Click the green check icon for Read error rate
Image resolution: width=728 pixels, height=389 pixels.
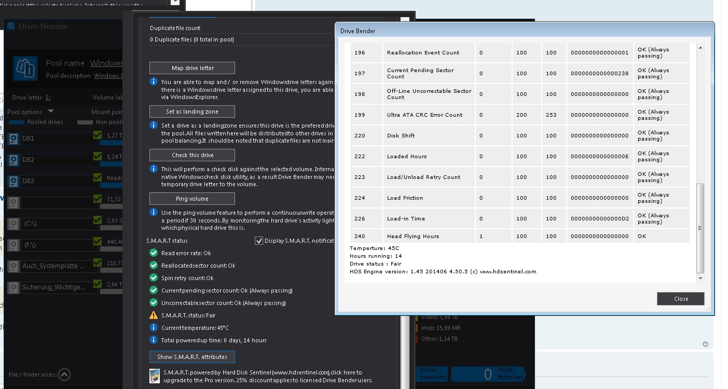point(154,253)
